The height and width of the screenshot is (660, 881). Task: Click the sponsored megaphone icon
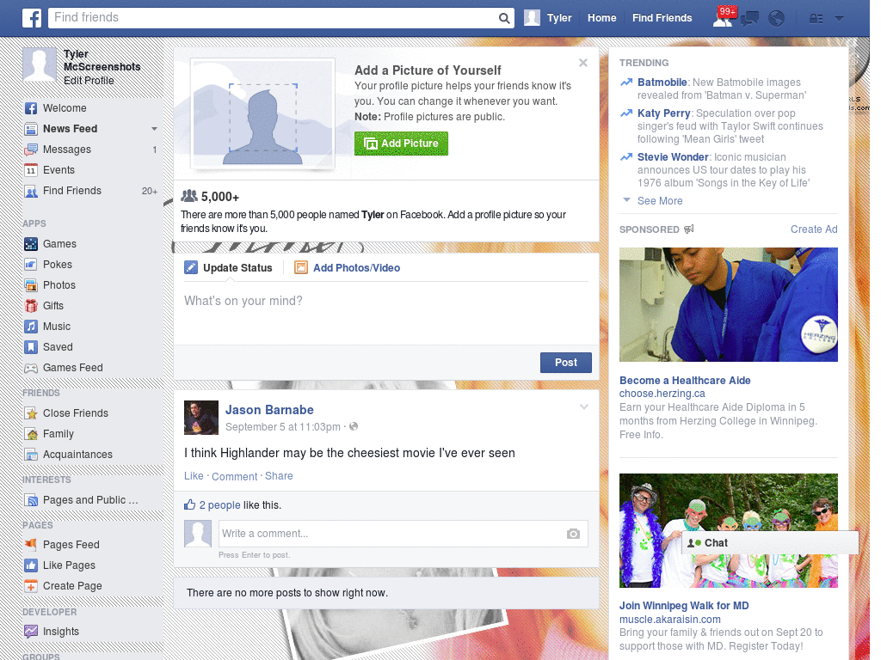[x=689, y=229]
